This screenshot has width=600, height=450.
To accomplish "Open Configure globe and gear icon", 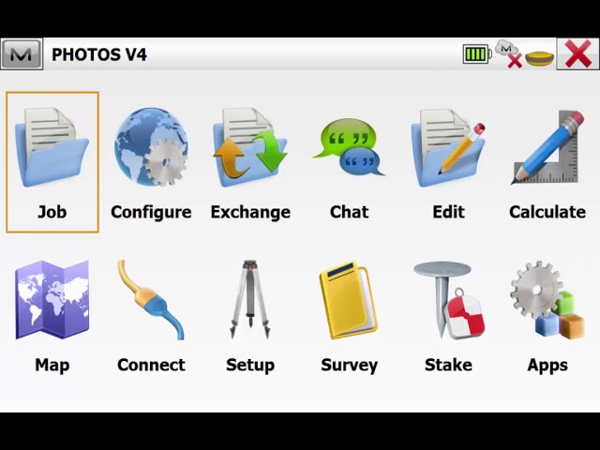I will click(151, 148).
